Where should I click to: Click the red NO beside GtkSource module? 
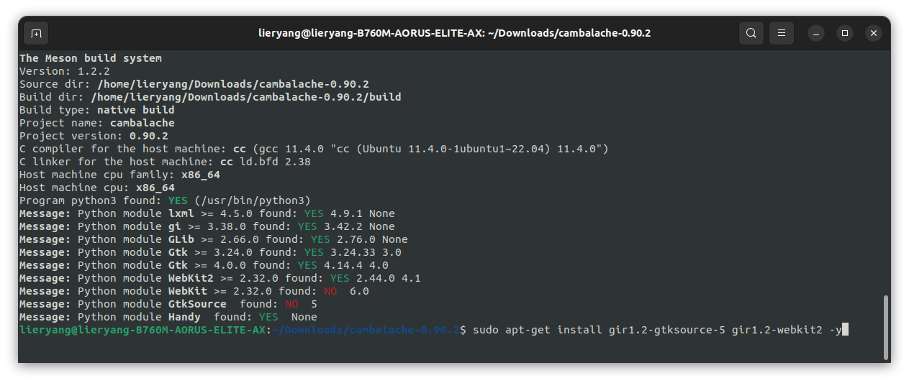(291, 304)
